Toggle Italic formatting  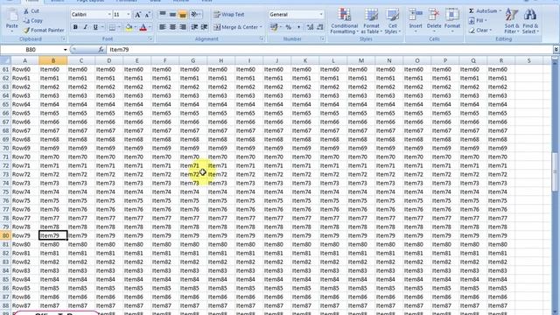(85, 27)
